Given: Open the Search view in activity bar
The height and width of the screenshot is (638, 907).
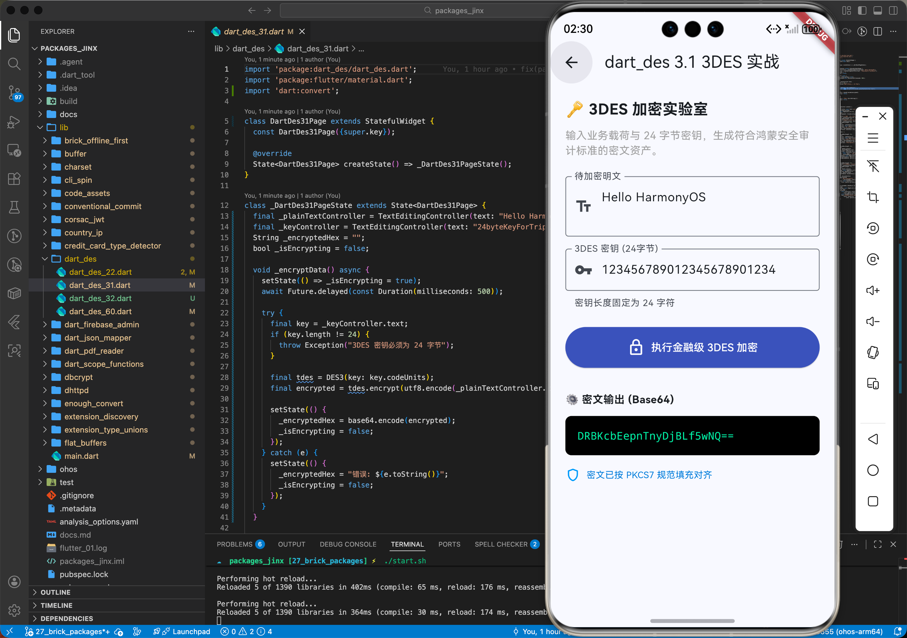Looking at the screenshot, I should pyautogui.click(x=14, y=64).
